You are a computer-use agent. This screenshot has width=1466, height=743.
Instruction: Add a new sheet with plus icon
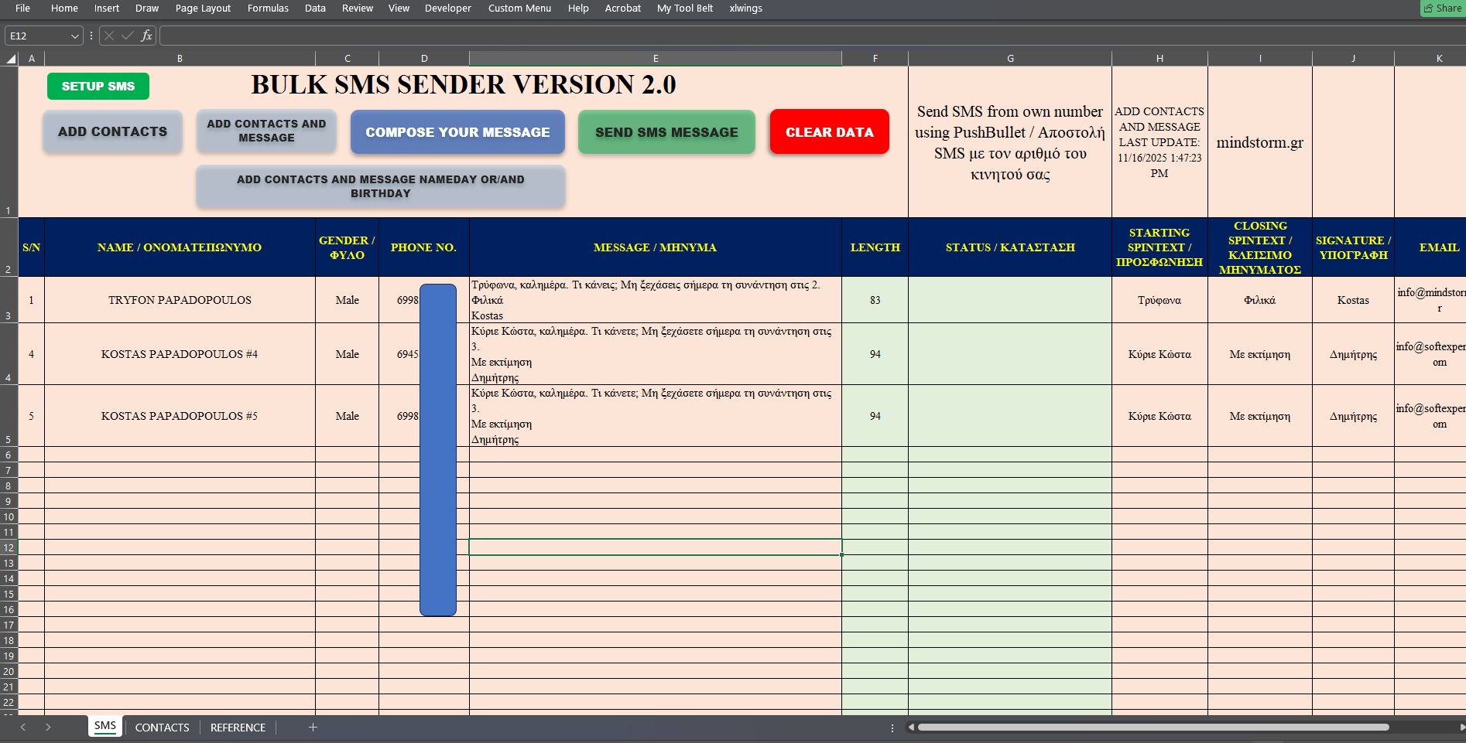point(313,727)
